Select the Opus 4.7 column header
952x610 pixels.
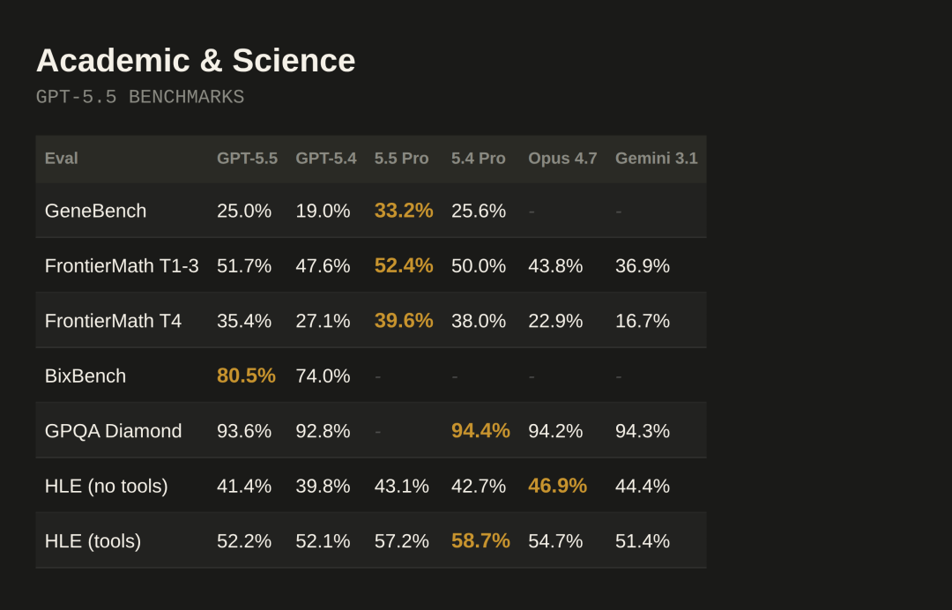pyautogui.click(x=562, y=159)
